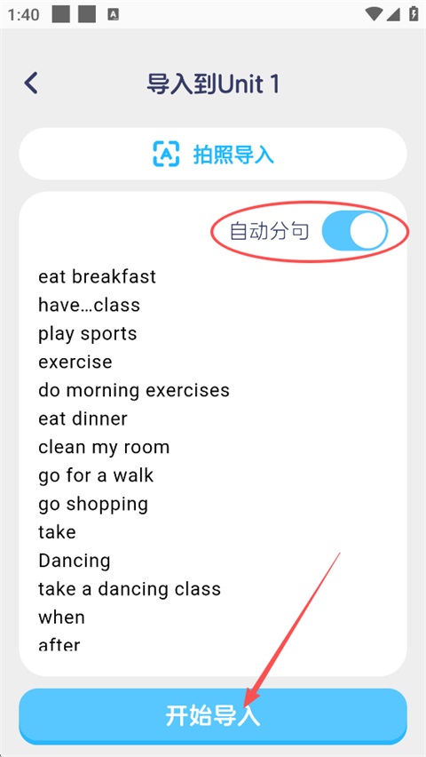Viewport: 426px width, 757px height.
Task: Tap the second square notification icon
Action: [x=86, y=14]
